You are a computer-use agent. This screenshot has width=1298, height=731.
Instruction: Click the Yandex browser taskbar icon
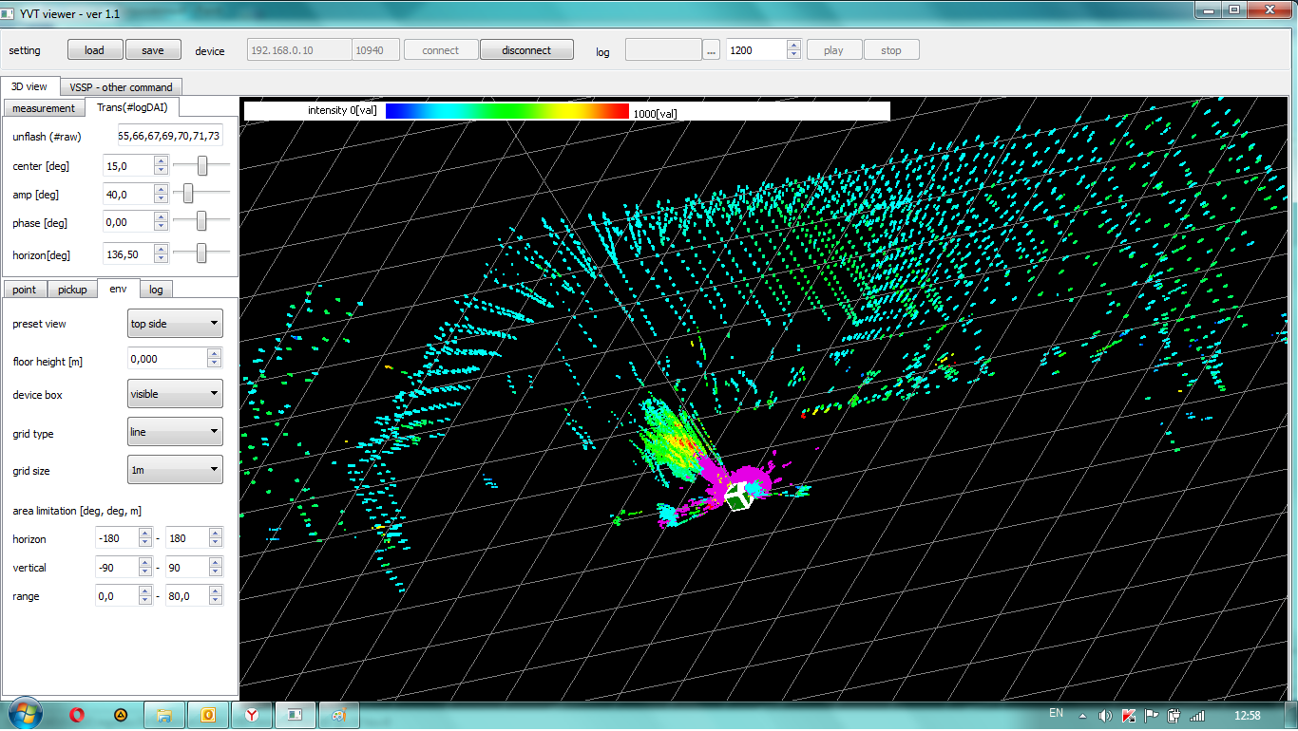pyautogui.click(x=251, y=714)
